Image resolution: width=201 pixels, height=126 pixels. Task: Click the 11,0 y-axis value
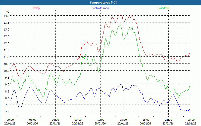click(x=6, y=57)
